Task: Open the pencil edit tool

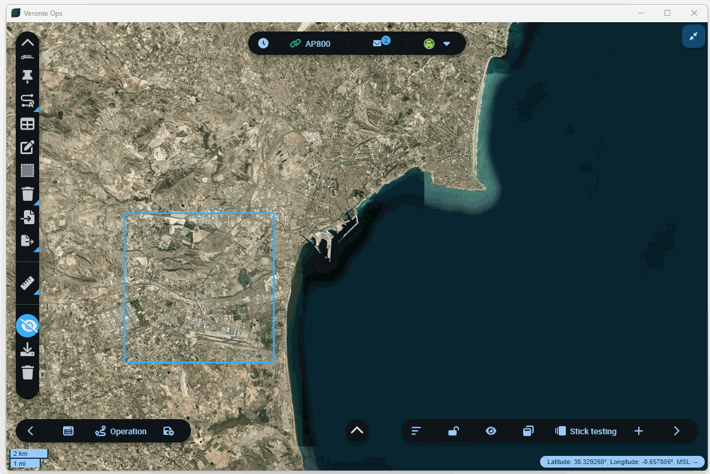Action: pyautogui.click(x=27, y=147)
